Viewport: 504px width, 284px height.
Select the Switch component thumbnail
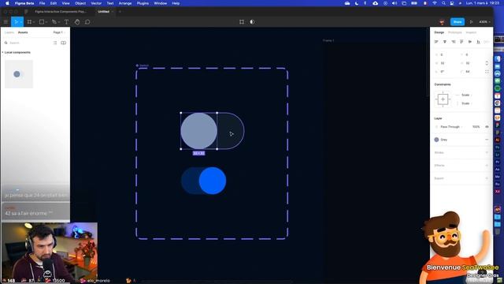pyautogui.click(x=19, y=74)
